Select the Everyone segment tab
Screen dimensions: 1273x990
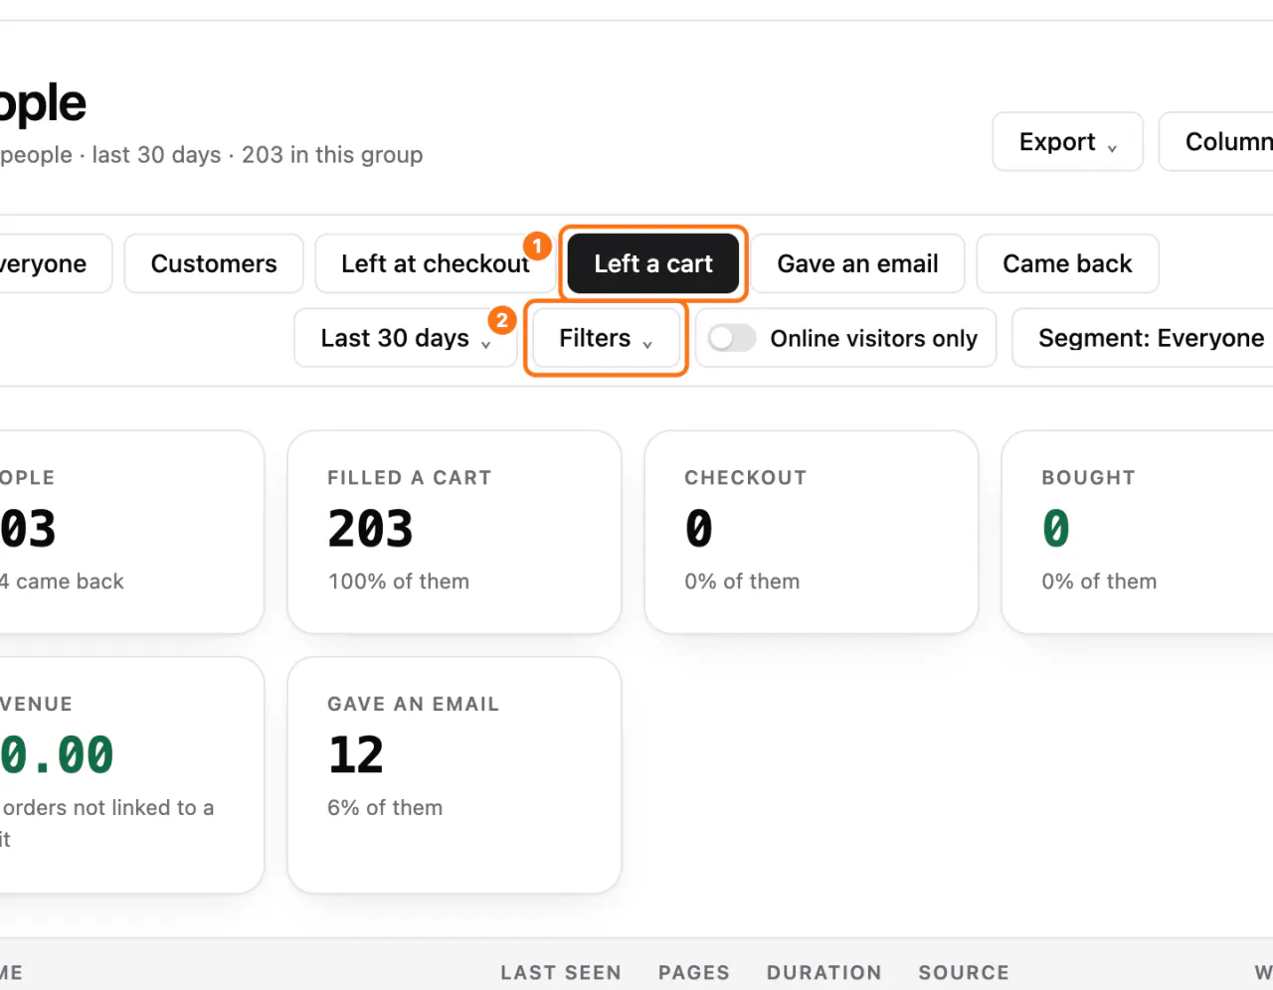(54, 263)
